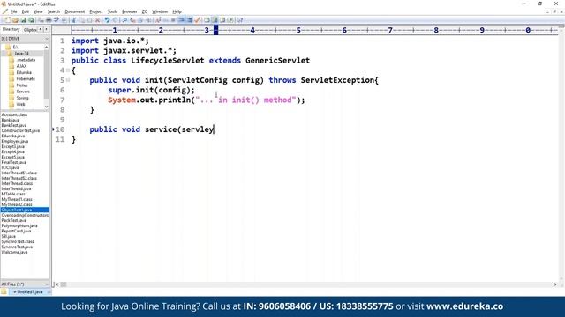Select Welcome.java in the file list

(14, 252)
